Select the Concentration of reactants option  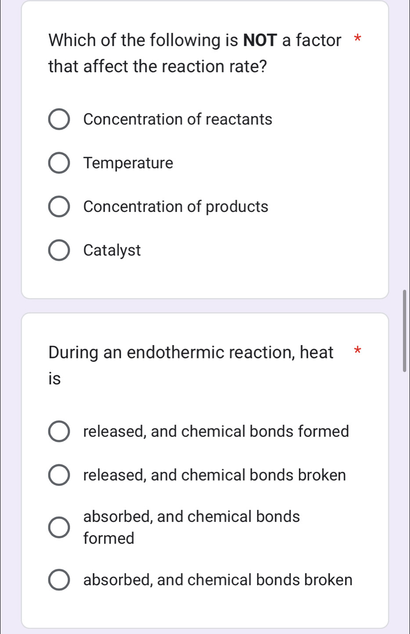(x=59, y=119)
